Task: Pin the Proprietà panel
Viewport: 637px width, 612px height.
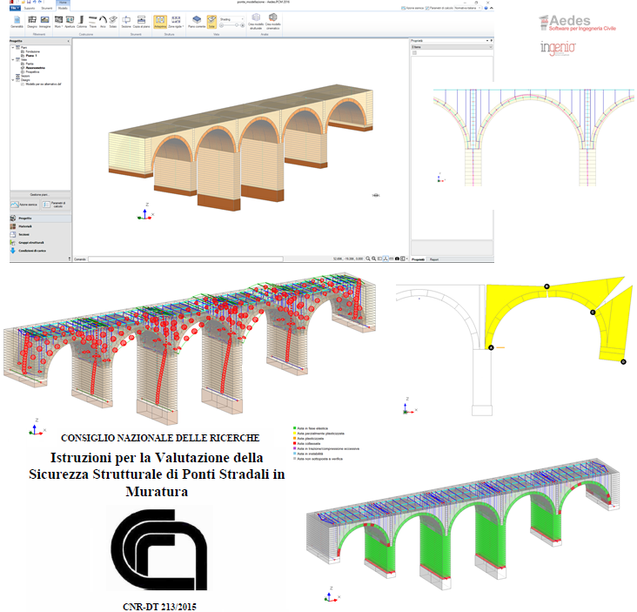Action: pyautogui.click(x=491, y=41)
